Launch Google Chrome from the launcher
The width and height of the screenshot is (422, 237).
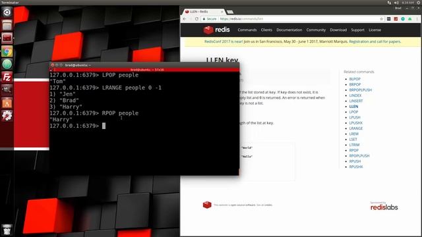click(x=7, y=51)
